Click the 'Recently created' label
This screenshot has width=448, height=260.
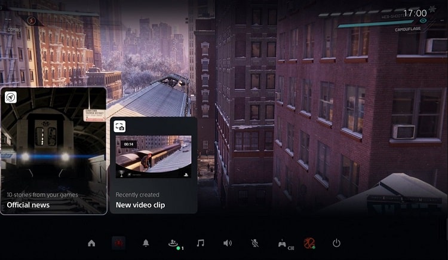(137, 195)
